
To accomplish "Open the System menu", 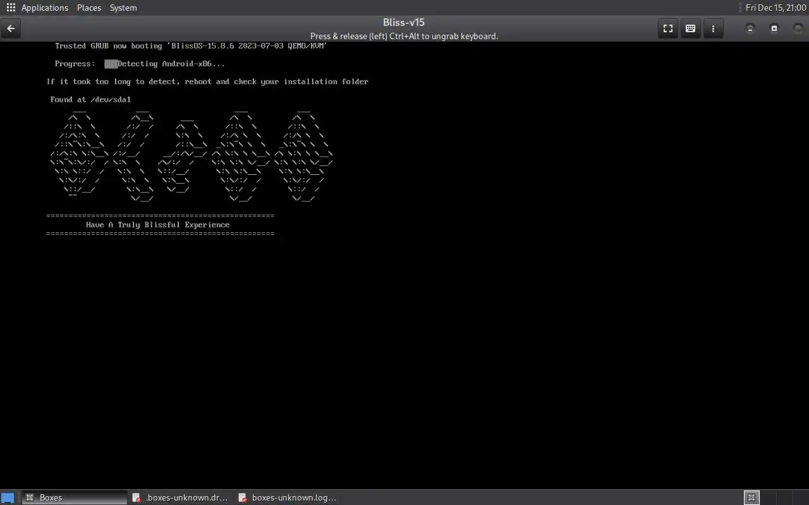I will coord(123,8).
